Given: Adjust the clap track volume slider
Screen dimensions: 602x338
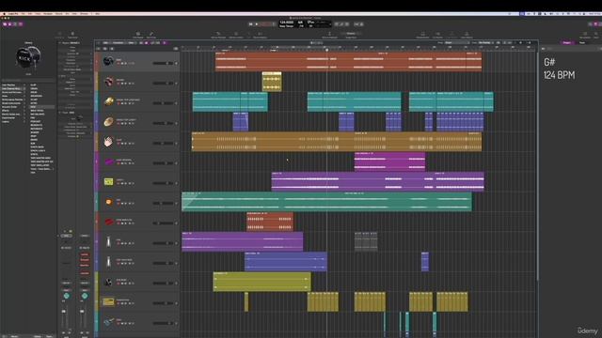Looking at the screenshot, I should (163, 144).
